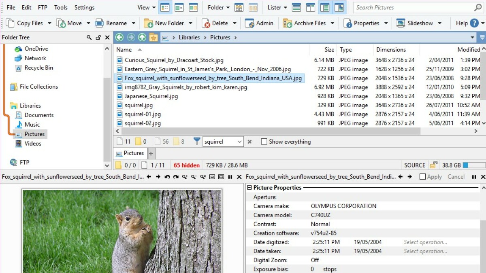Click the Properties button

pyautogui.click(x=362, y=23)
